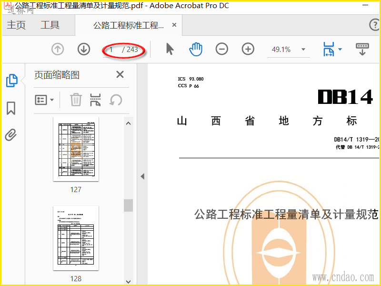Image resolution: width=381 pixels, height=286 pixels.
Task: Open the bookmarks panel icon
Action: (x=11, y=108)
